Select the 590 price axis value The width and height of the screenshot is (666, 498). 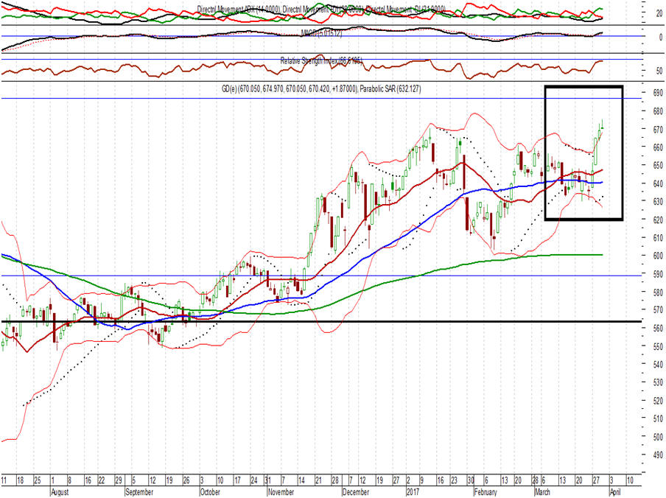click(x=658, y=274)
